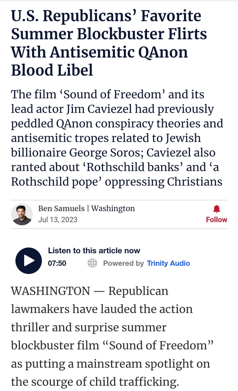Click the 'Powered by' text
238x391 pixels.
(x=123, y=263)
